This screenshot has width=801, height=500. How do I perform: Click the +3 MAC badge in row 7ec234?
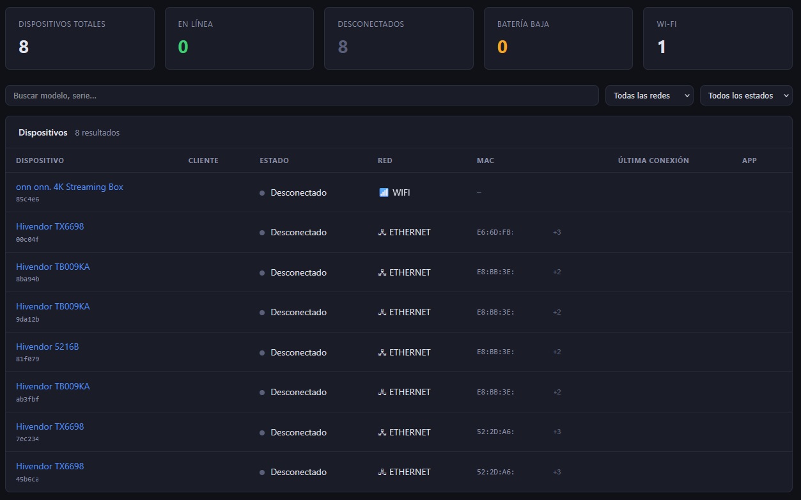(x=557, y=432)
